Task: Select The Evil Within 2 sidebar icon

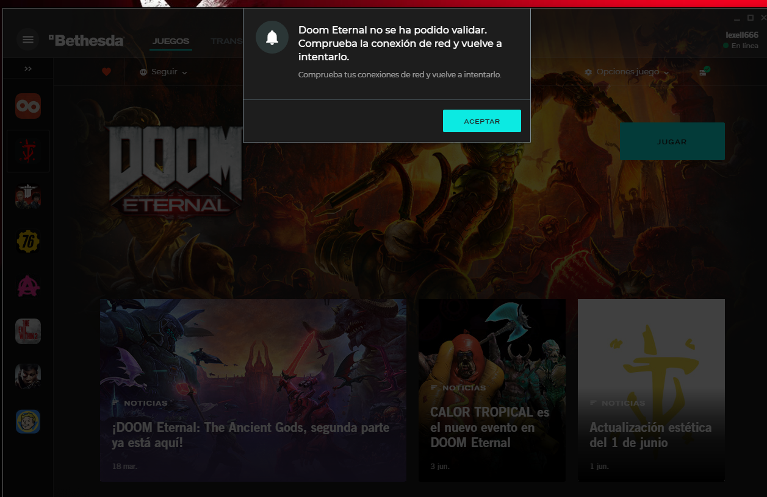Action: 28,331
